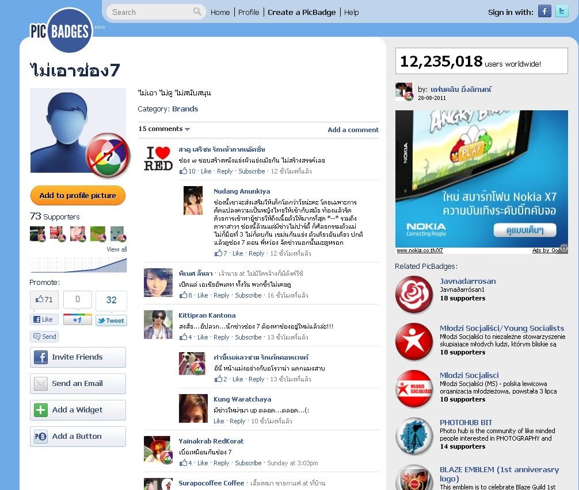Open the Help menu item
Viewport: 579px width, 490px height.
[352, 12]
